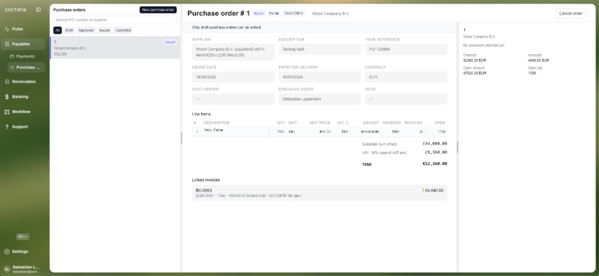
Task: Click the Wood Company B.V. name in header
Action: point(331,14)
